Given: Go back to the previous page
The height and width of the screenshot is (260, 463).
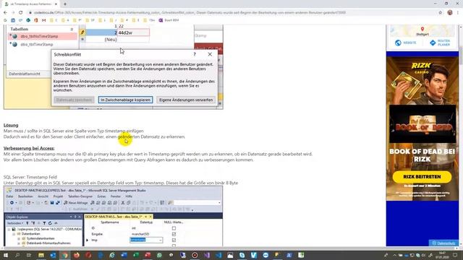Looking at the screenshot, I should coord(5,13).
